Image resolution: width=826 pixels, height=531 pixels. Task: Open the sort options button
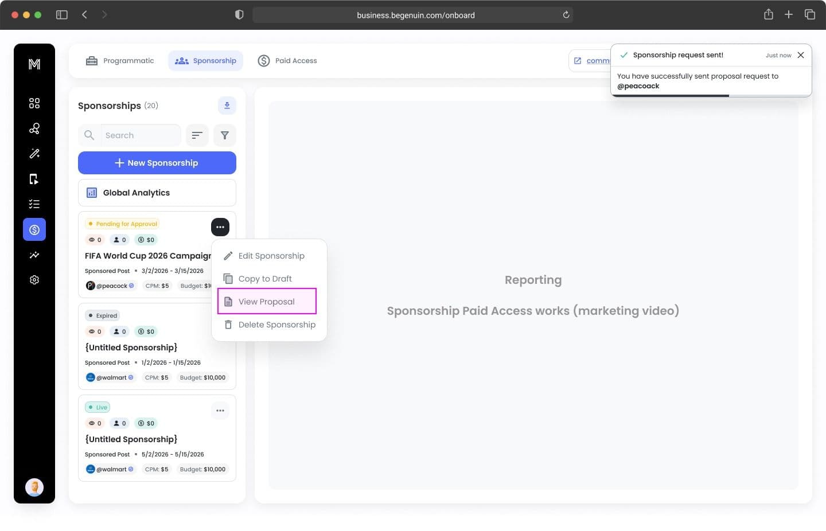197,135
